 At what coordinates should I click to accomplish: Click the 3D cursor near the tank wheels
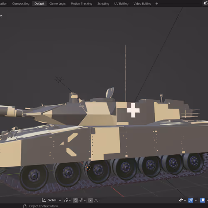pos(87,168)
